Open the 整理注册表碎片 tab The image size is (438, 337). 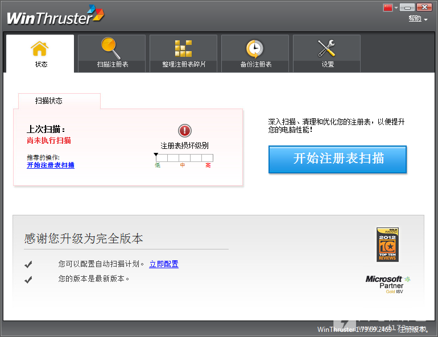(x=184, y=53)
